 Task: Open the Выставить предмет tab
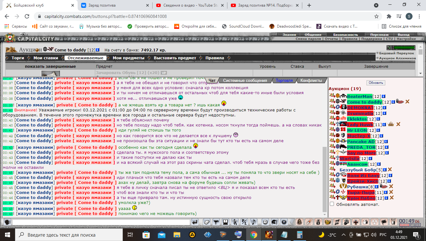[175, 58]
